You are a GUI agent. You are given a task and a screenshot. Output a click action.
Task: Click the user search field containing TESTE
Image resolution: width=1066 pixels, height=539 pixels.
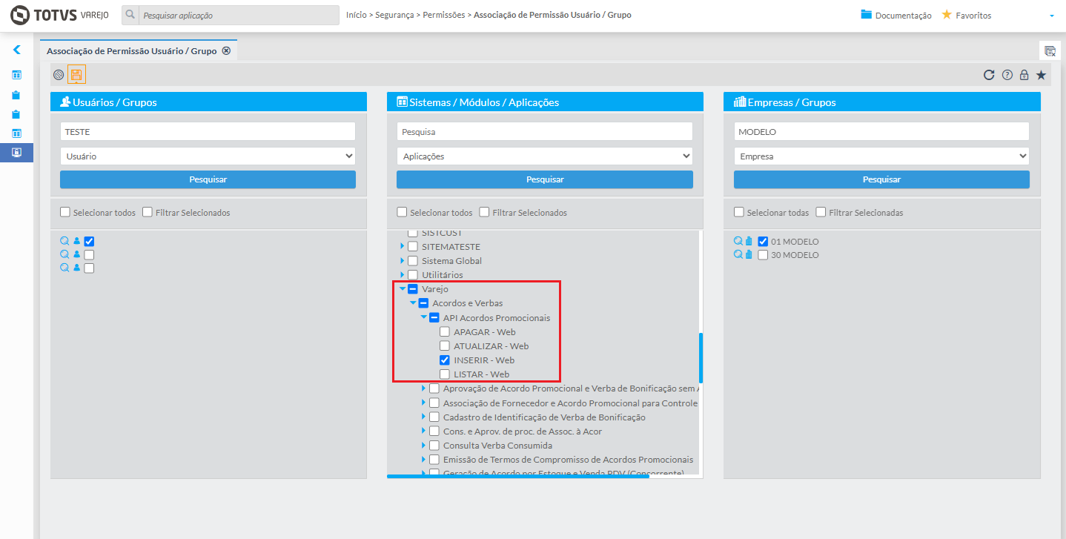click(208, 131)
